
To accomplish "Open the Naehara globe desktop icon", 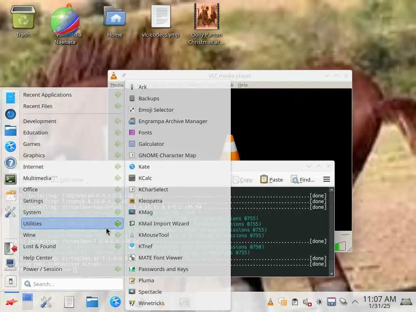I will click(x=65, y=22).
